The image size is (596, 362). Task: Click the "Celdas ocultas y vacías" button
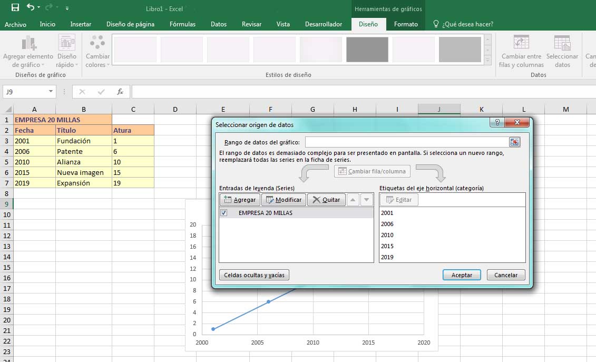click(253, 275)
